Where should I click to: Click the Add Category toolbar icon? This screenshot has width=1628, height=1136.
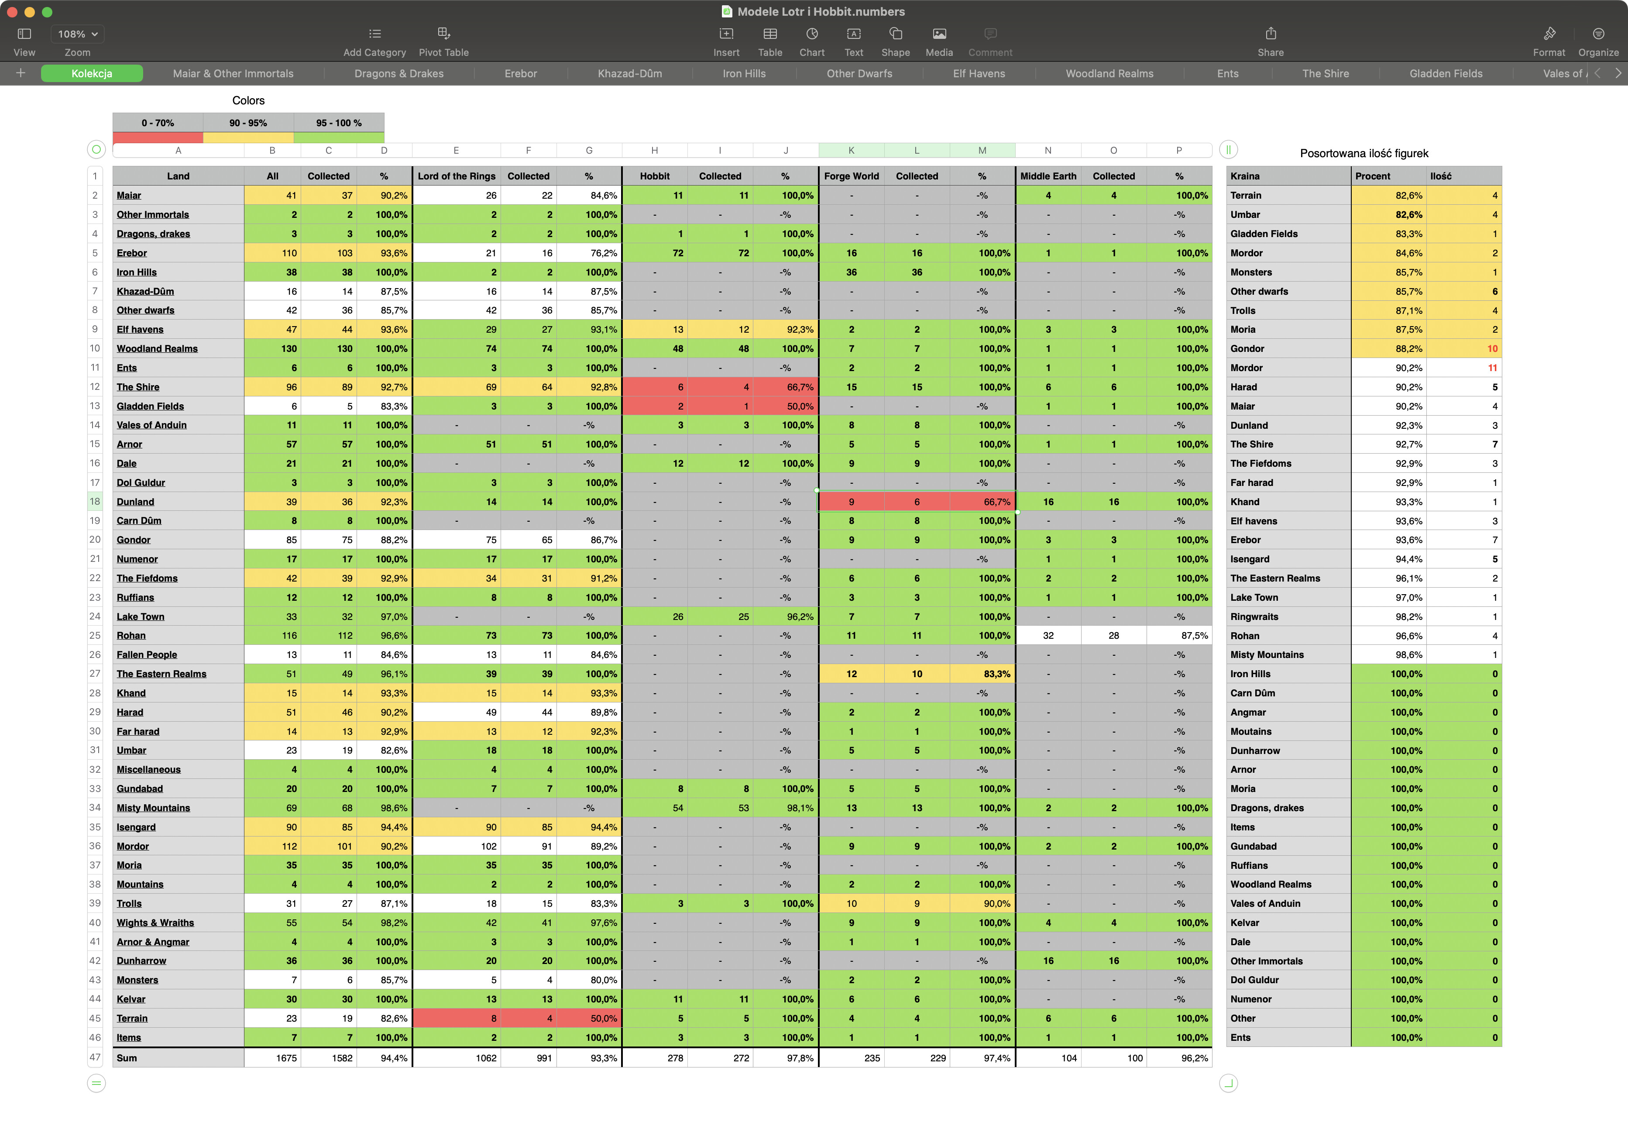(374, 33)
